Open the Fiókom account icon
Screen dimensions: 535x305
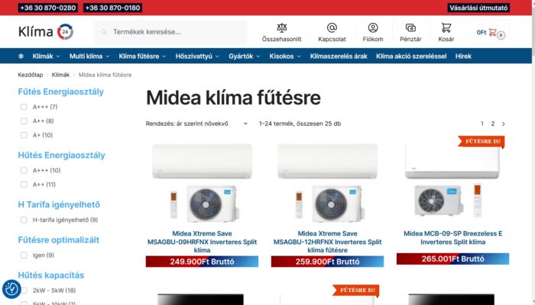point(373,28)
